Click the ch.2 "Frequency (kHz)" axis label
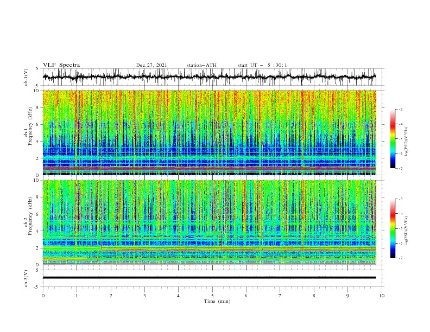This screenshot has width=430, height=332. click(x=30, y=216)
